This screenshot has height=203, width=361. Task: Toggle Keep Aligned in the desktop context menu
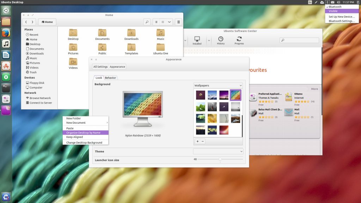pyautogui.click(x=75, y=137)
